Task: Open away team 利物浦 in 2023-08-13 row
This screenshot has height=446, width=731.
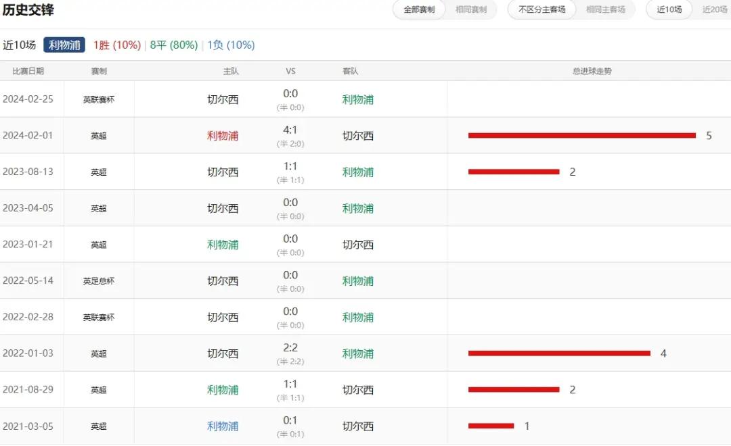Action: pyautogui.click(x=358, y=172)
